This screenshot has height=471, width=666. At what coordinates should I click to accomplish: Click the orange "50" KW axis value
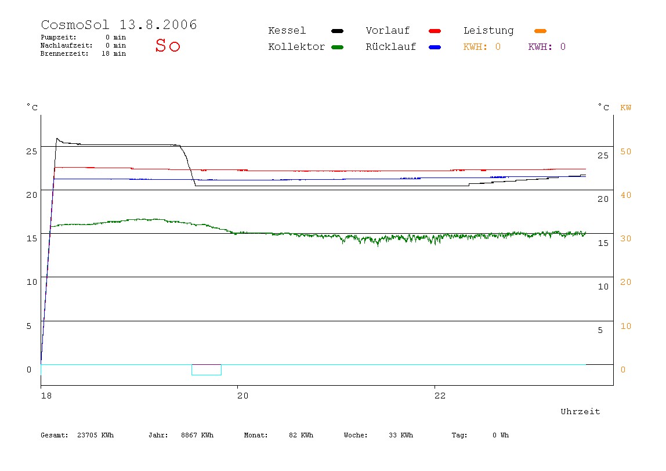[625, 151]
